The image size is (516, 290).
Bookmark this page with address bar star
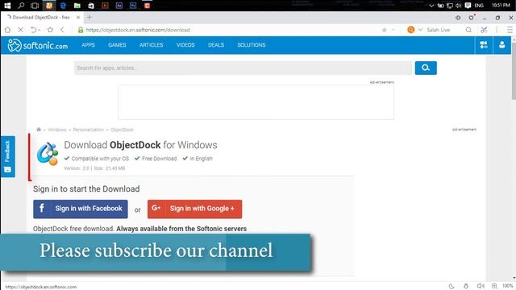coord(384,30)
